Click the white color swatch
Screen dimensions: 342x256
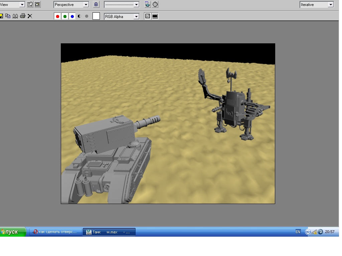(96, 16)
